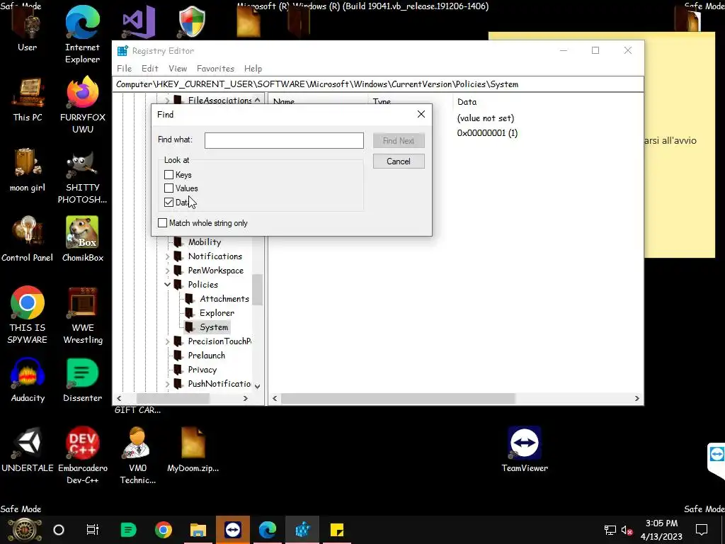Screen dimensions: 725x544
Task: Click the muted volume tray icon
Action: [x=627, y=530]
